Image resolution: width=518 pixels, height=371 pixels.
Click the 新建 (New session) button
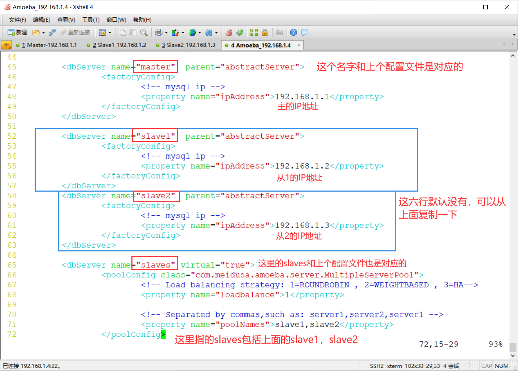pyautogui.click(x=17, y=32)
